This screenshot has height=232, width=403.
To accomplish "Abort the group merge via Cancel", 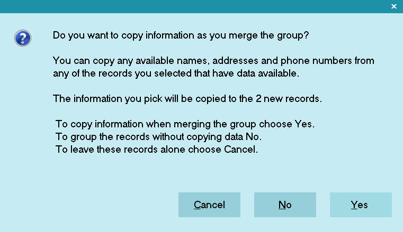I will (x=209, y=205).
